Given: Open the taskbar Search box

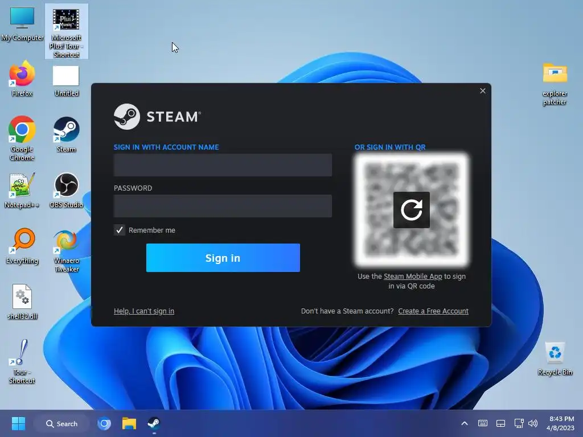Looking at the screenshot, I should click(61, 423).
